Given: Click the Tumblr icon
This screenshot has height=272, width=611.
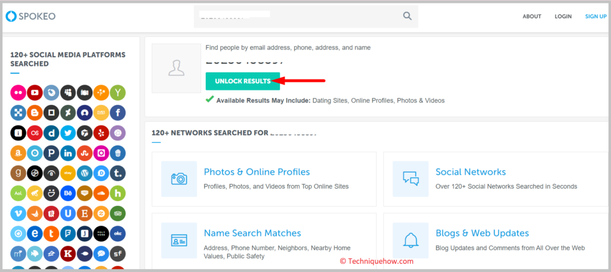Looking at the screenshot, I should coord(118,173).
